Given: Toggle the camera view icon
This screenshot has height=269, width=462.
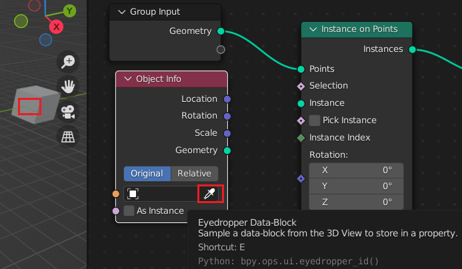Looking at the screenshot, I should click(68, 111).
